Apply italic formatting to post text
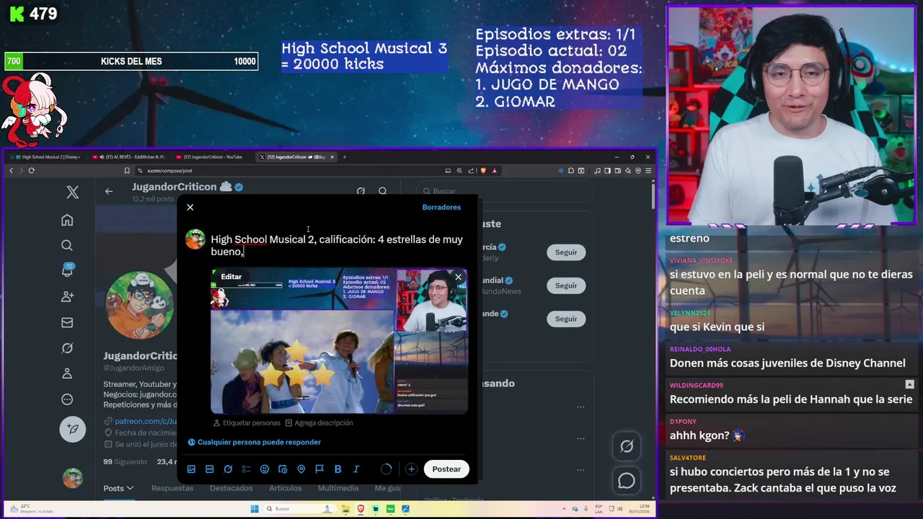The image size is (923, 519). pos(356,469)
